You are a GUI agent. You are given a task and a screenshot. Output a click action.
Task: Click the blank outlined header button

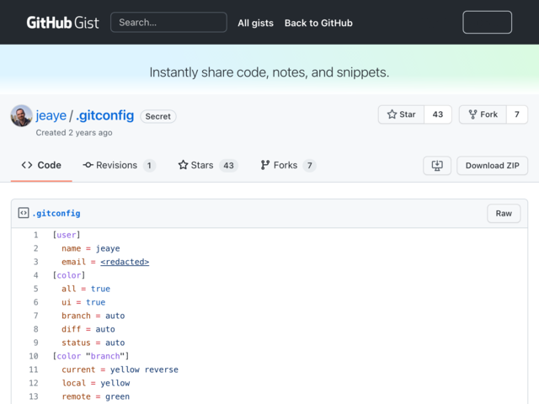tap(487, 23)
